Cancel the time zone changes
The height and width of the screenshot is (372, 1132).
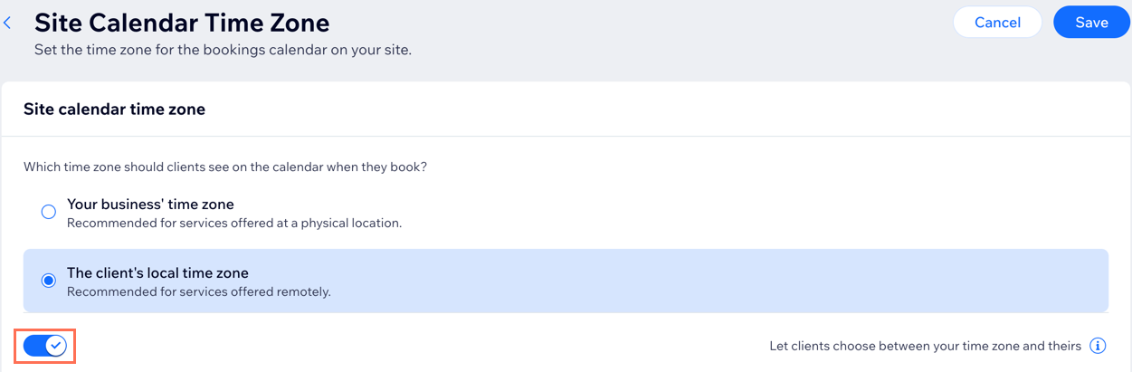click(x=997, y=23)
